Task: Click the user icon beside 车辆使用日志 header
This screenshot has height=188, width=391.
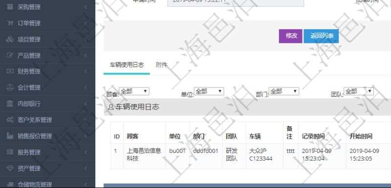Action: [x=111, y=107]
